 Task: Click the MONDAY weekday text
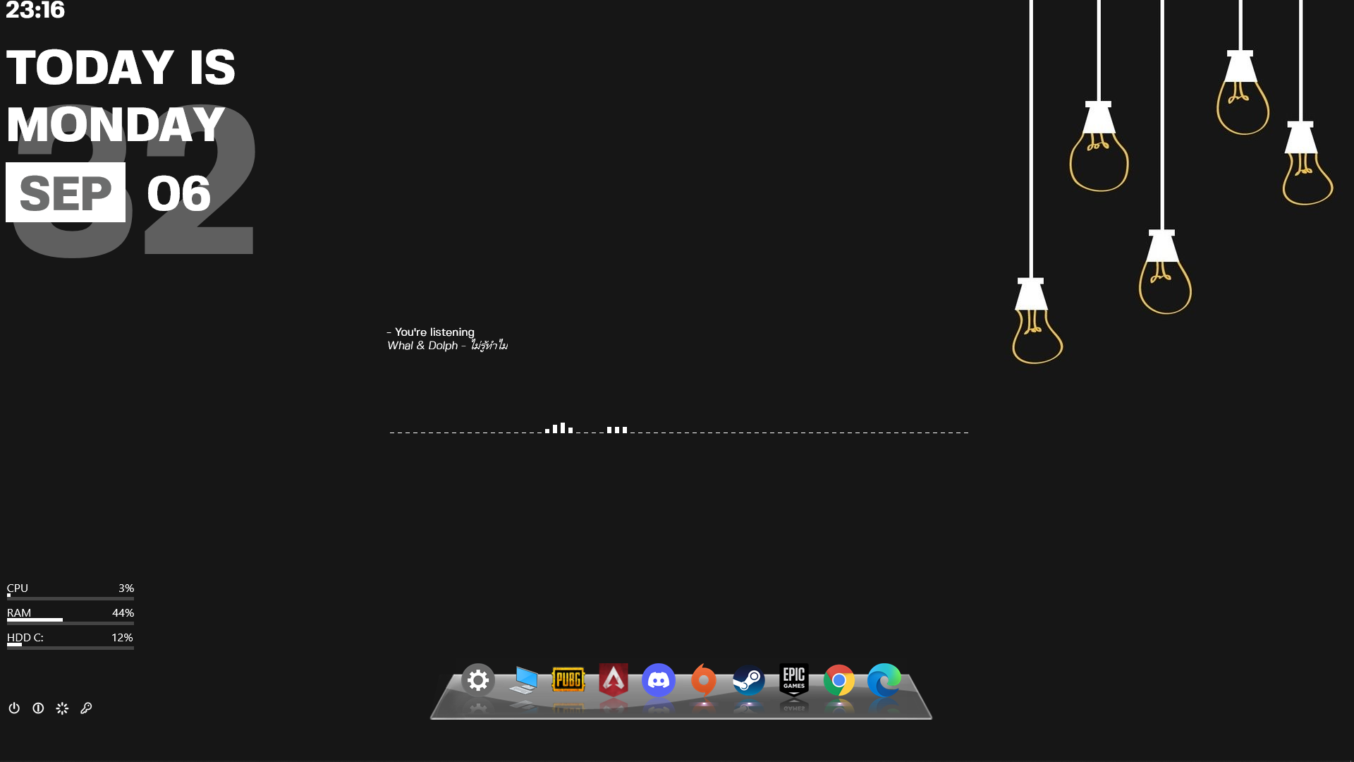tap(116, 125)
